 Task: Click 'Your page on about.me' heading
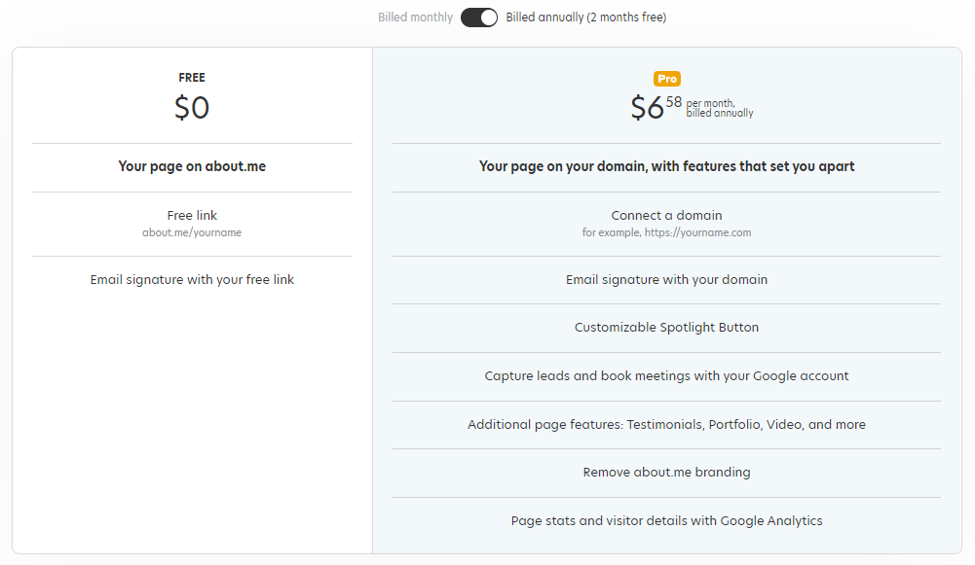(192, 166)
